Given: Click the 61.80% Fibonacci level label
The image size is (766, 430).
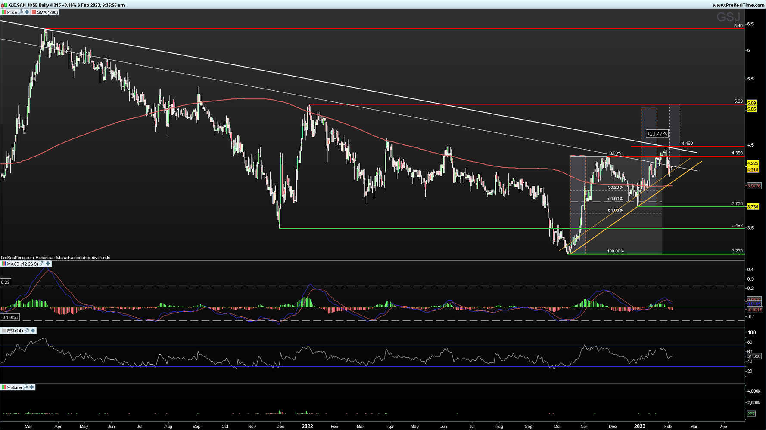Looking at the screenshot, I should click(x=615, y=210).
